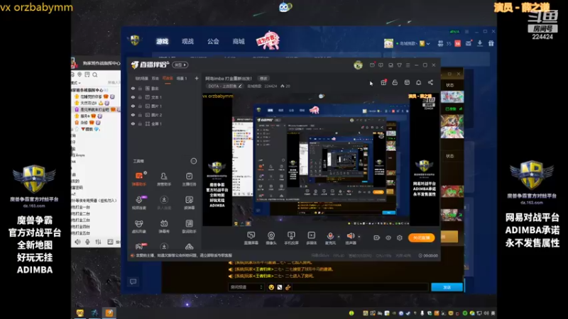Open the chat channel dropdown
This screenshot has height=319, width=568.
(246, 287)
